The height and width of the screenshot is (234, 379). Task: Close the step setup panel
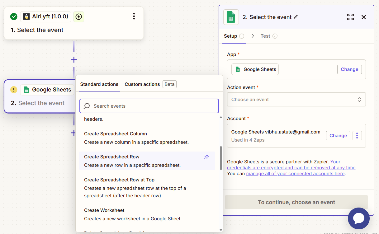364,17
